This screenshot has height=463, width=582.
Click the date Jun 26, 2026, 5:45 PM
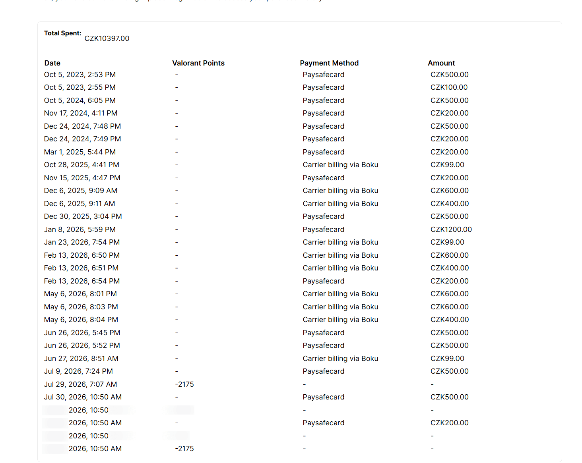pyautogui.click(x=82, y=333)
